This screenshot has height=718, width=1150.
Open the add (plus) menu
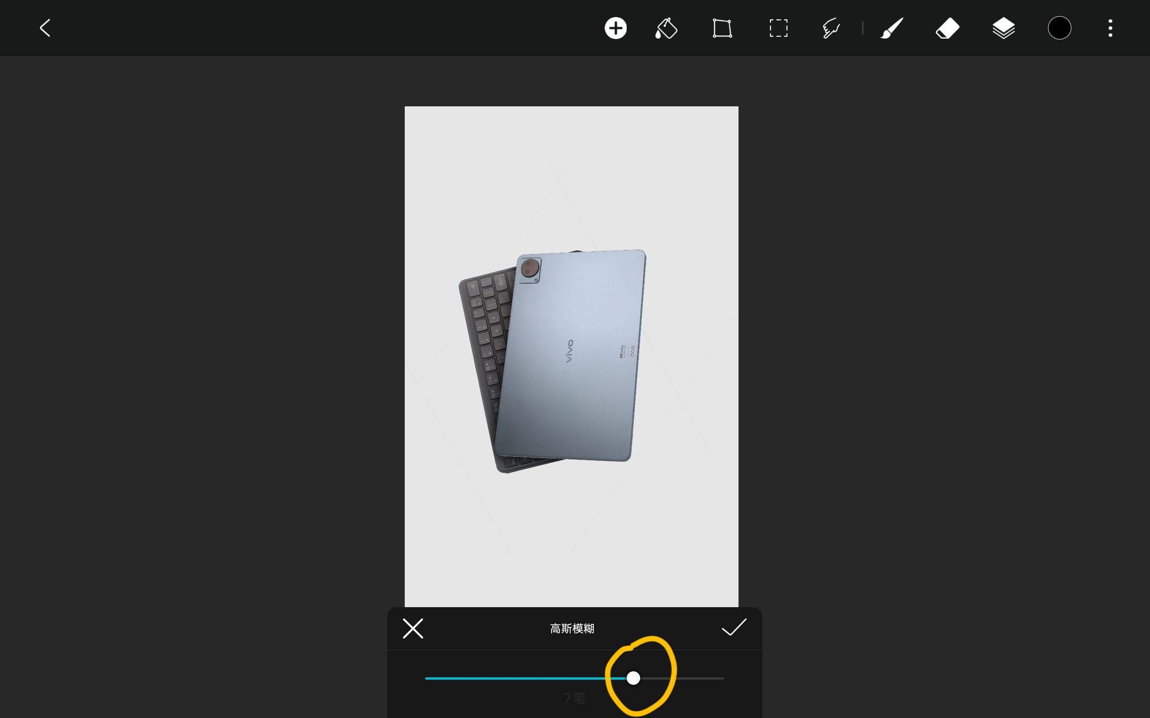(615, 28)
